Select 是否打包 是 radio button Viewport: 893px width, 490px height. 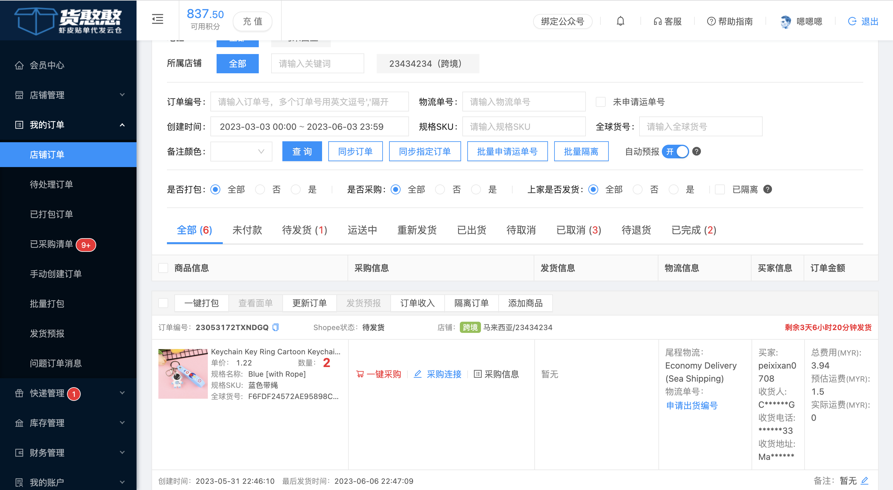tap(296, 189)
